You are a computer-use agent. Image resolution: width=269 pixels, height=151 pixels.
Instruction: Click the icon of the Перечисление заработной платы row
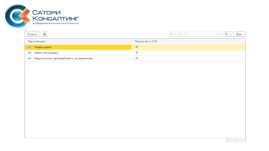click(x=29, y=58)
